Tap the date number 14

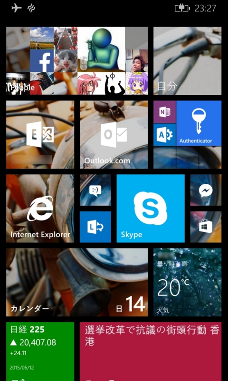coord(135,304)
